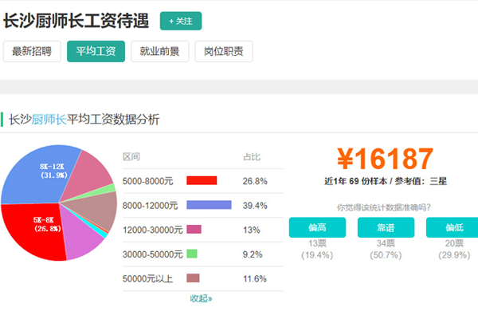Switch to the 最新招聘 tab
The width and height of the screenshot is (478, 319).
point(32,52)
